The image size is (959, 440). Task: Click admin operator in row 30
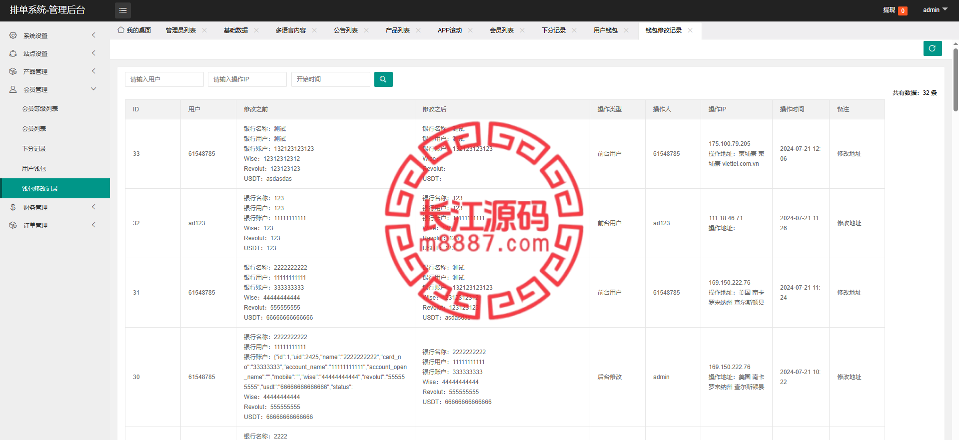pos(661,377)
